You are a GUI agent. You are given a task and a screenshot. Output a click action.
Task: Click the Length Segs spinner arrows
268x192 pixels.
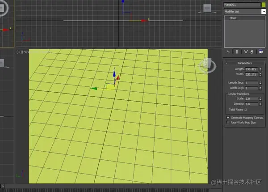tap(260, 83)
